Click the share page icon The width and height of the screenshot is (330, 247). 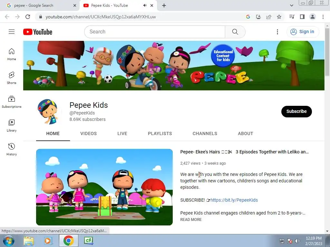(269, 17)
